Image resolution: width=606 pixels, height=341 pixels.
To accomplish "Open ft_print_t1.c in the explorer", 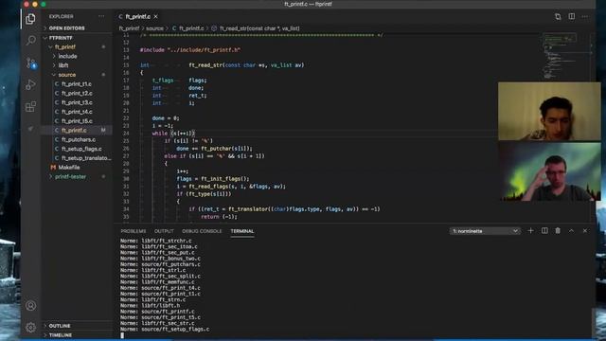I will (77, 84).
